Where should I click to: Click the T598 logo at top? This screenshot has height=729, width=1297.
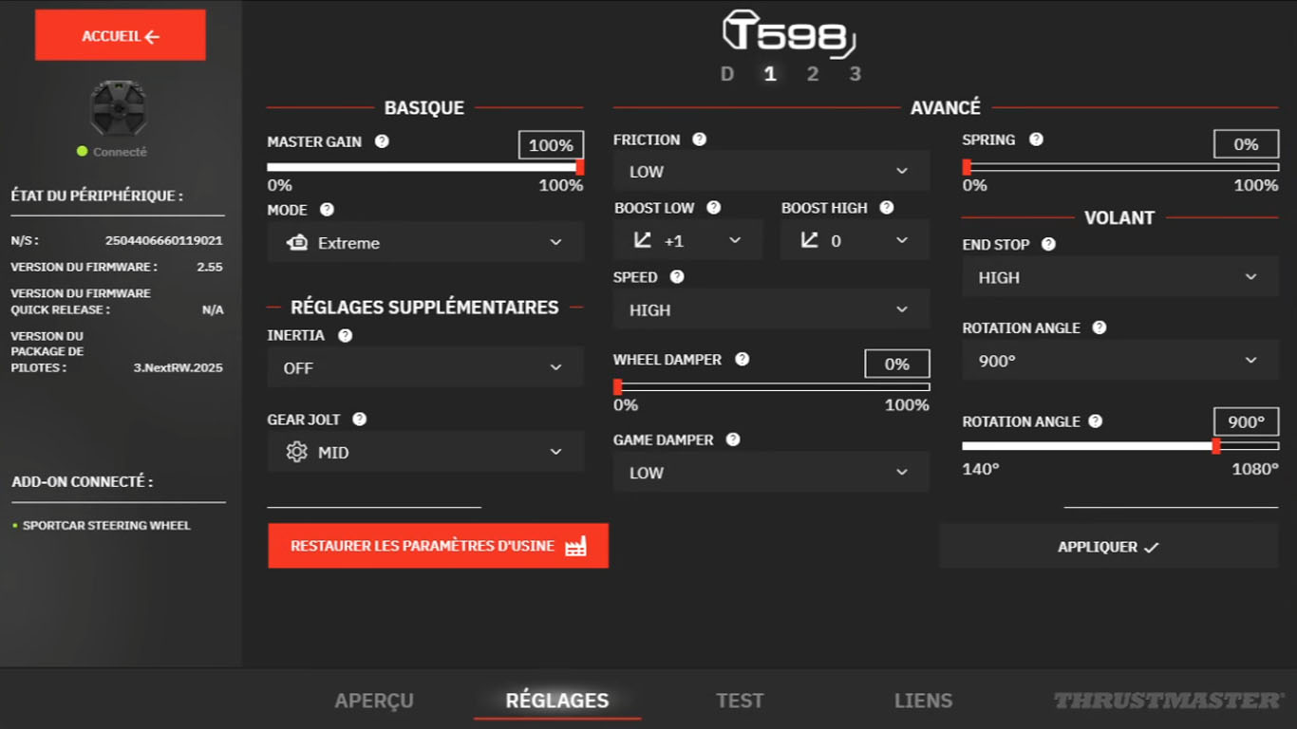click(x=789, y=35)
